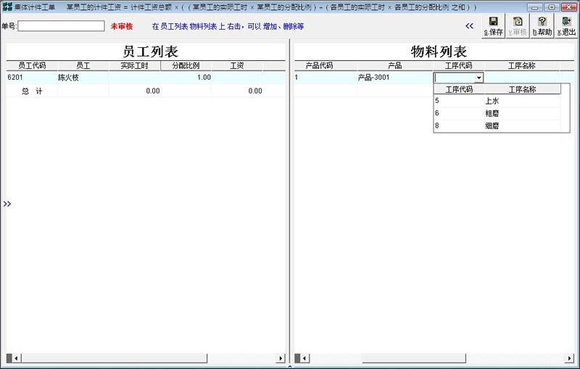580x369 pixels.
Task: Click the Audit (审核) toolbar icon
Action: pyautogui.click(x=518, y=26)
